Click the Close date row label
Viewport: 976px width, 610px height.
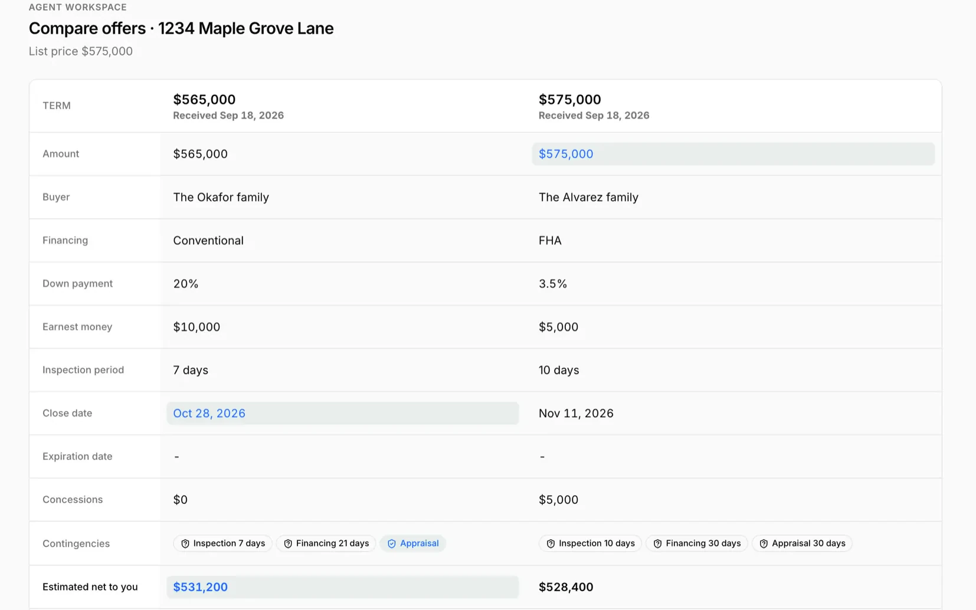point(67,414)
